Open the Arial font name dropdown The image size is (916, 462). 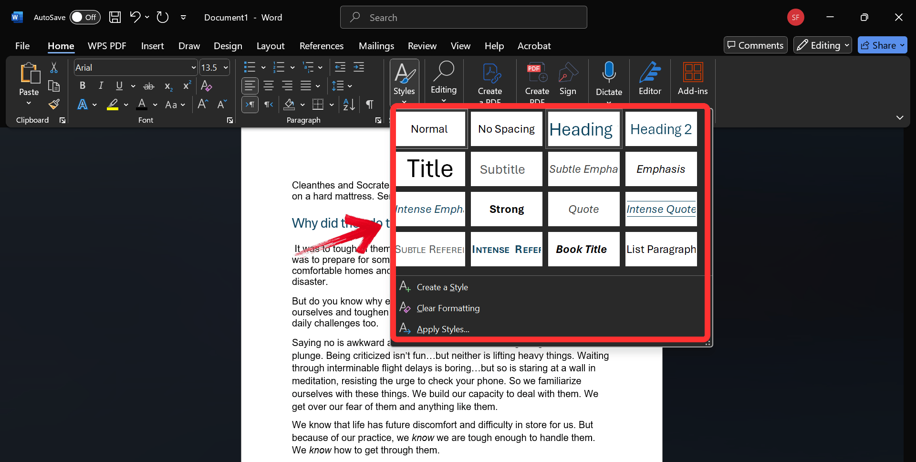tap(193, 68)
